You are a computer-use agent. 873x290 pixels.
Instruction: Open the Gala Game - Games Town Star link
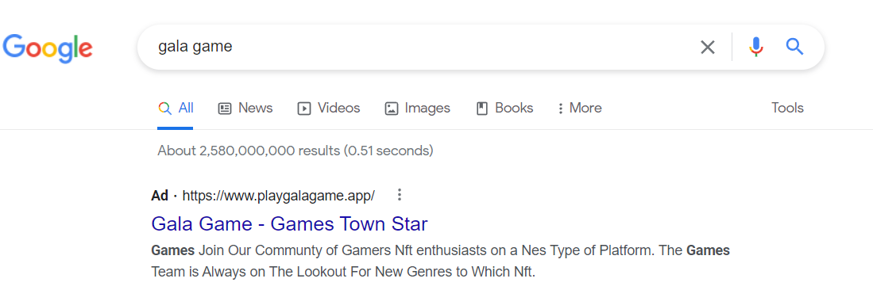click(289, 224)
